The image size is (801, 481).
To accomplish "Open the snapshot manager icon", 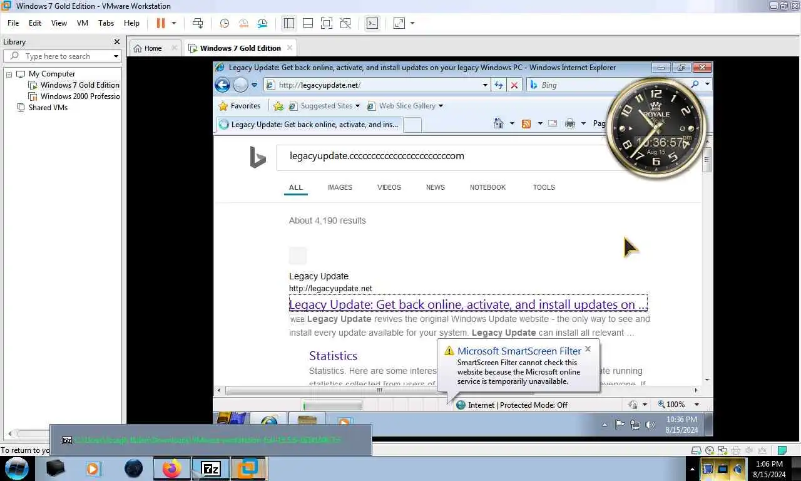I will tap(262, 23).
